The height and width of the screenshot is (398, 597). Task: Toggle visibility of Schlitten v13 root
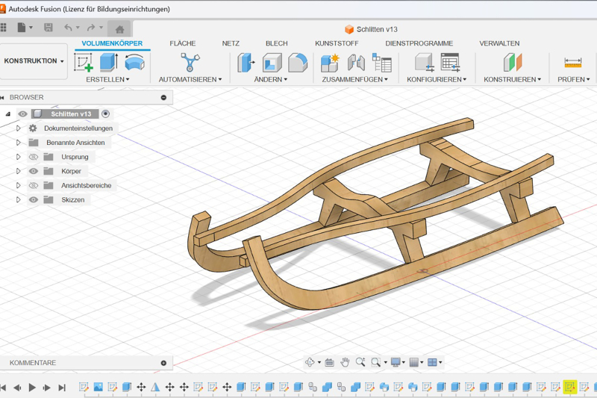(22, 114)
